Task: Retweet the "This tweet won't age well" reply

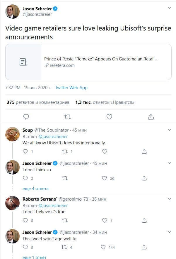Action: pyautogui.click(x=65, y=247)
